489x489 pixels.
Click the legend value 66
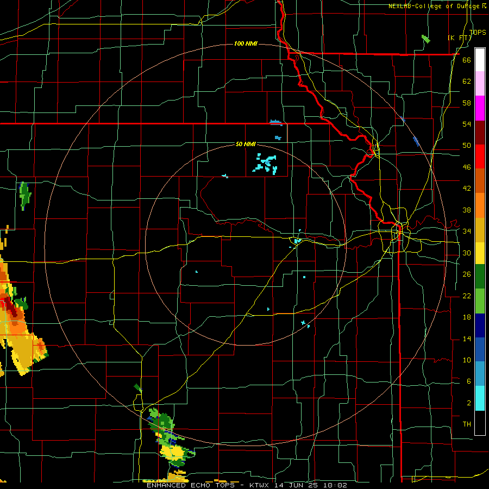(x=467, y=60)
